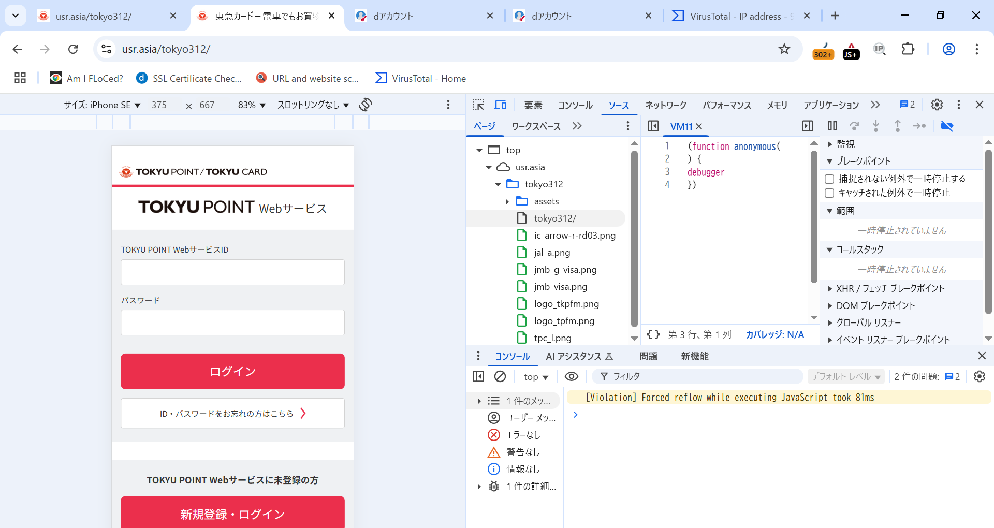The width and height of the screenshot is (994, 528).
Task: Open DevTools customize three-dot menu
Action: 959,105
